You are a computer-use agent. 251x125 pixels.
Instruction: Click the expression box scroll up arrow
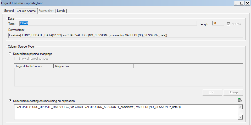point(241,107)
